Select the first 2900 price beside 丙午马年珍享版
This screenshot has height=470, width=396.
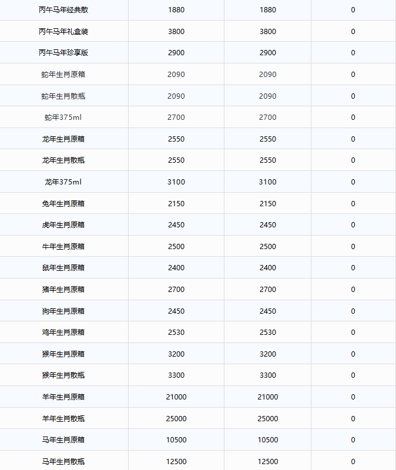click(176, 53)
